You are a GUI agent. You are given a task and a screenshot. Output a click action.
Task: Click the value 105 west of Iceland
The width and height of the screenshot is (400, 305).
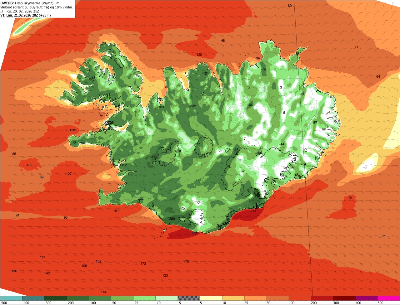pyautogui.click(x=29, y=165)
